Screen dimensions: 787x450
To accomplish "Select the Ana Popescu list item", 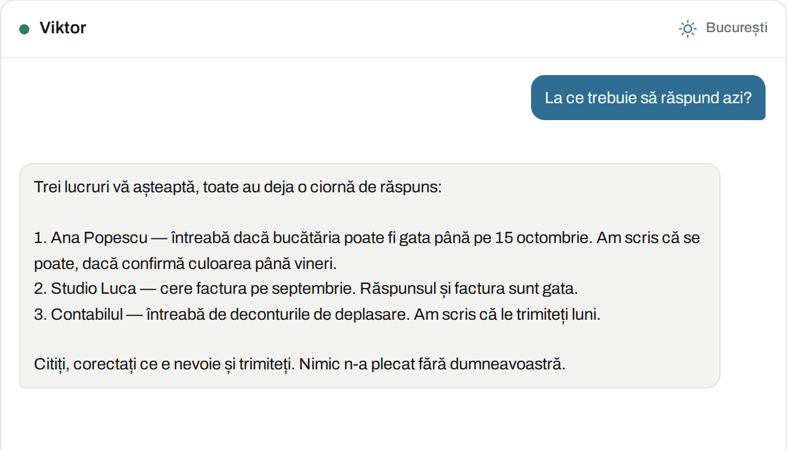I will (367, 250).
